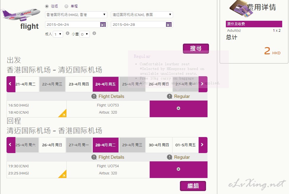Viewport: 289px width, 194px height.
Task: Go to next return dates with right arrow
Action: pos(203,145)
